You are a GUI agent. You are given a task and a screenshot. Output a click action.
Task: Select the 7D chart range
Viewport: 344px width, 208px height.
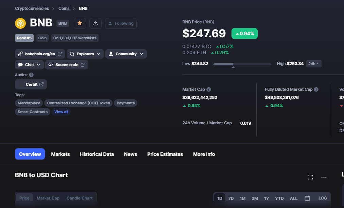tap(231, 198)
